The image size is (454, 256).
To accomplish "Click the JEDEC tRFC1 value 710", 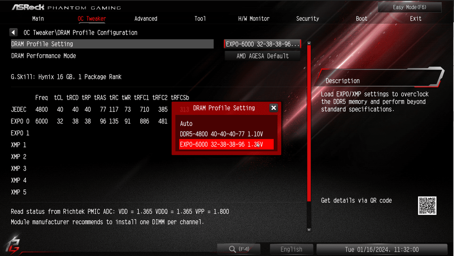I will pyautogui.click(x=144, y=110).
